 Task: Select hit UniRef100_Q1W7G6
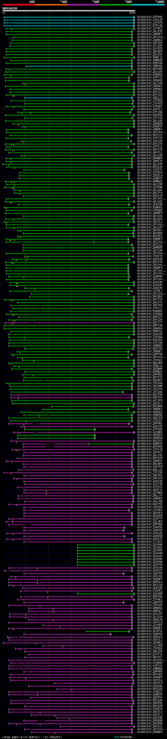coord(150,634)
